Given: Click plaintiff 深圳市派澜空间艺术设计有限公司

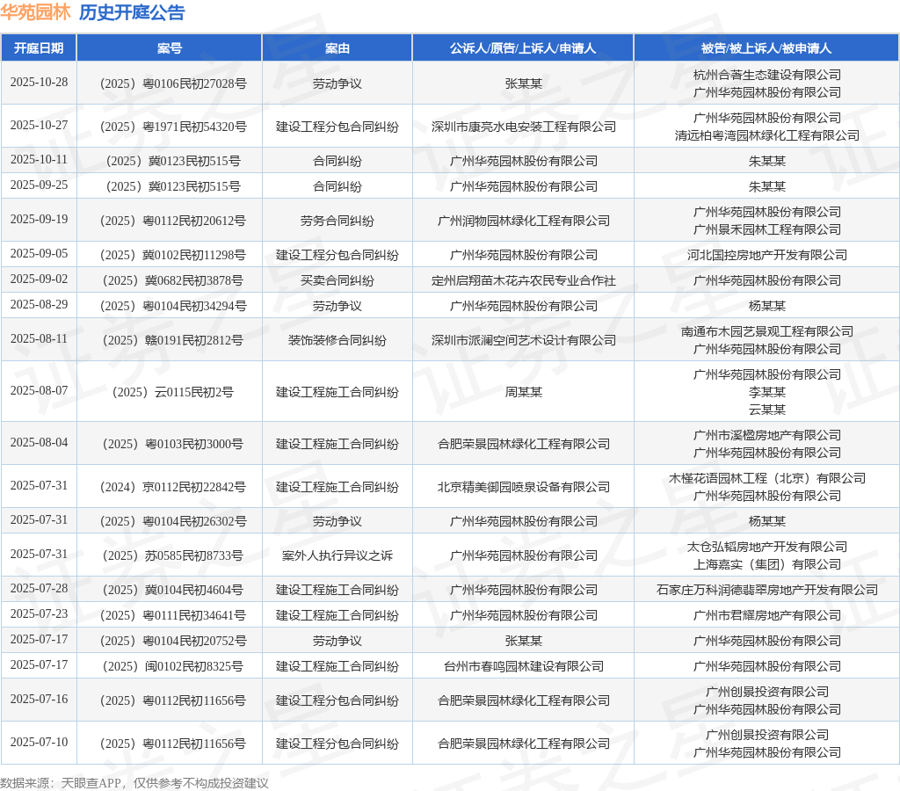Looking at the screenshot, I should 523,340.
